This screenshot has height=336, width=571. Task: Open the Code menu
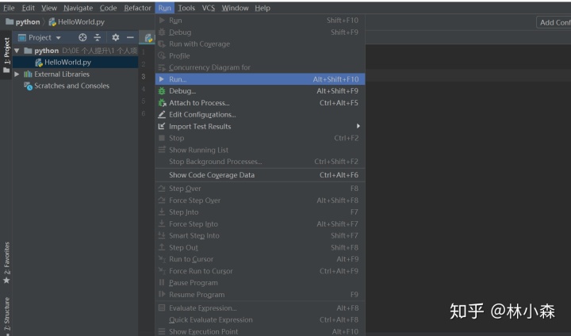pyautogui.click(x=108, y=8)
